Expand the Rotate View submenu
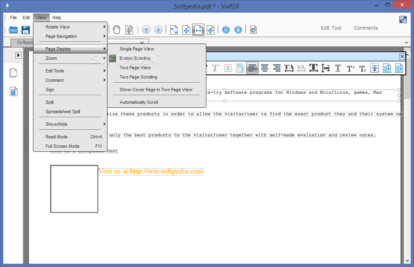414x267 pixels. (x=70, y=27)
